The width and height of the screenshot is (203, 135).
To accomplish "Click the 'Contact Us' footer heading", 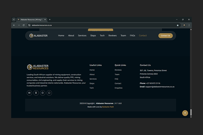I will point(145,65).
